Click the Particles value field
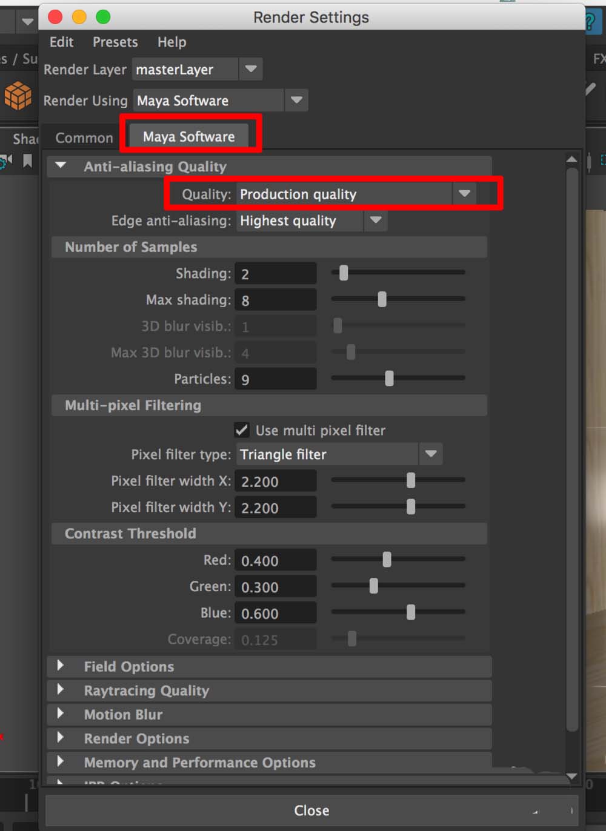 point(276,379)
